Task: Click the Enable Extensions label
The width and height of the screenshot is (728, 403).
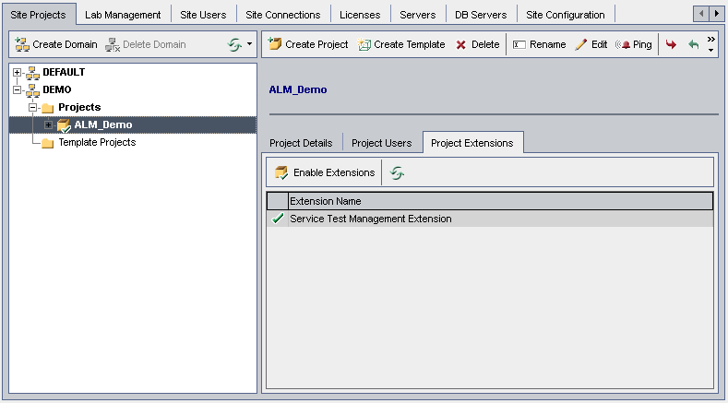Action: click(x=334, y=172)
